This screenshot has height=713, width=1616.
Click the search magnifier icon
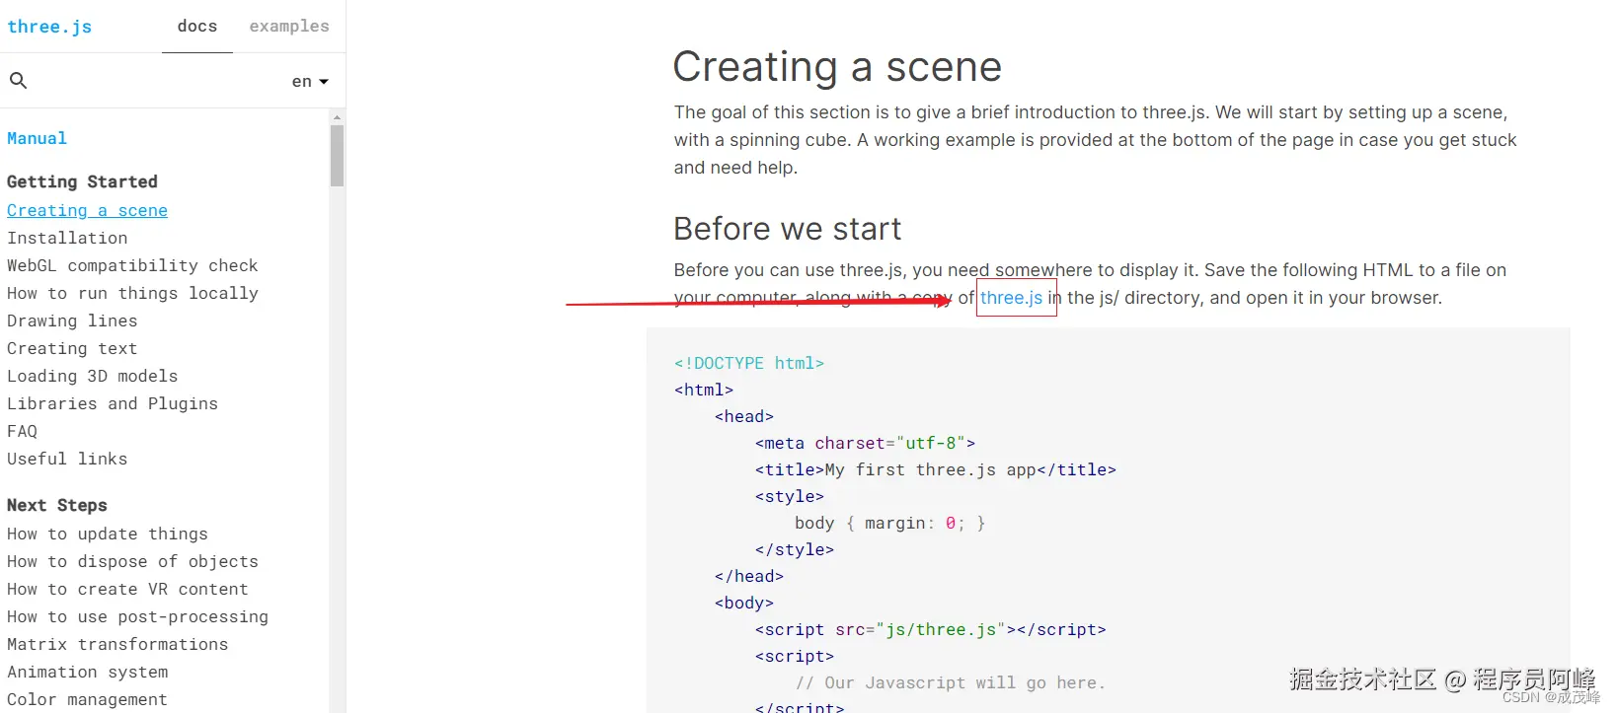(x=18, y=81)
